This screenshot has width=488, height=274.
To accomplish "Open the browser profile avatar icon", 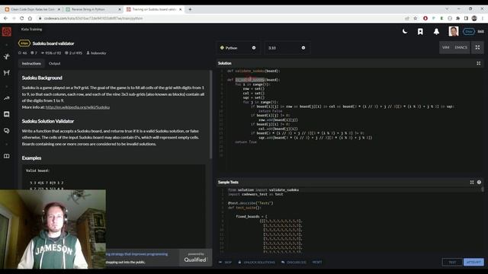I will point(474,18).
